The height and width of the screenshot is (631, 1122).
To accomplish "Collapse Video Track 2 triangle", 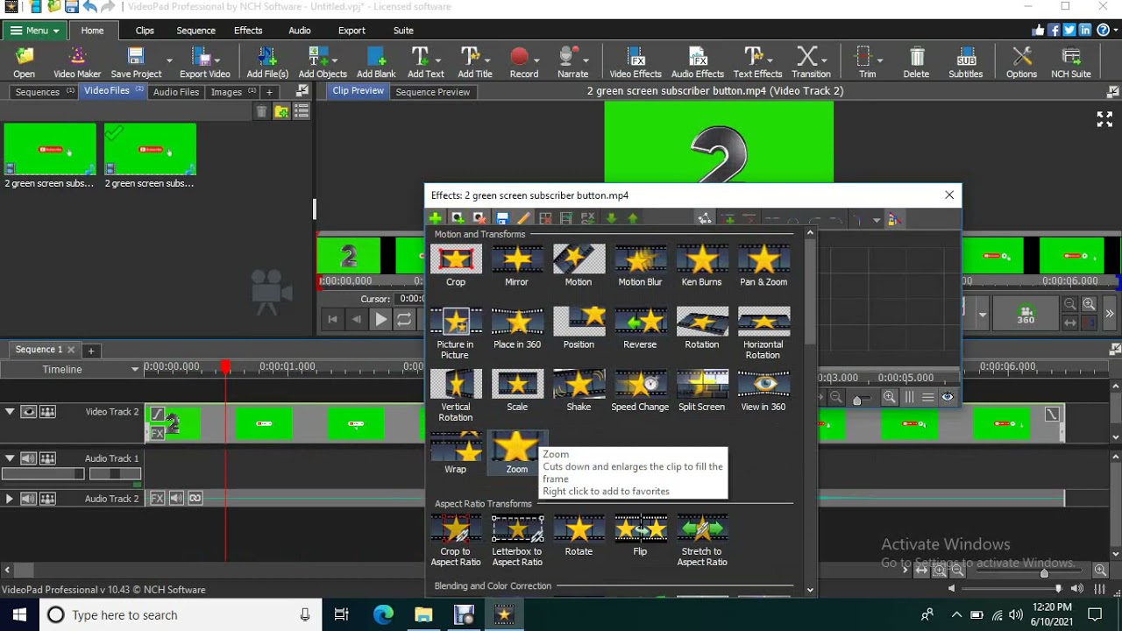I will click(10, 411).
